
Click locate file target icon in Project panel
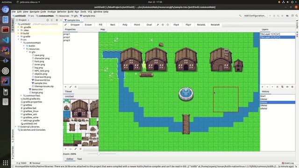48,20
